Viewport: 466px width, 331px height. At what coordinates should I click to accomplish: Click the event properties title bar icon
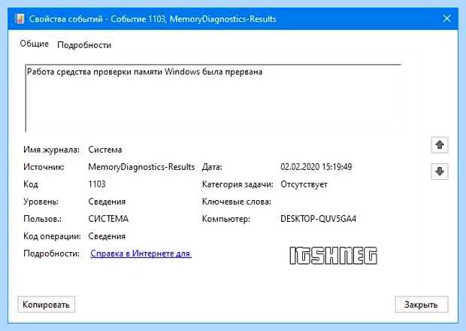[20, 19]
